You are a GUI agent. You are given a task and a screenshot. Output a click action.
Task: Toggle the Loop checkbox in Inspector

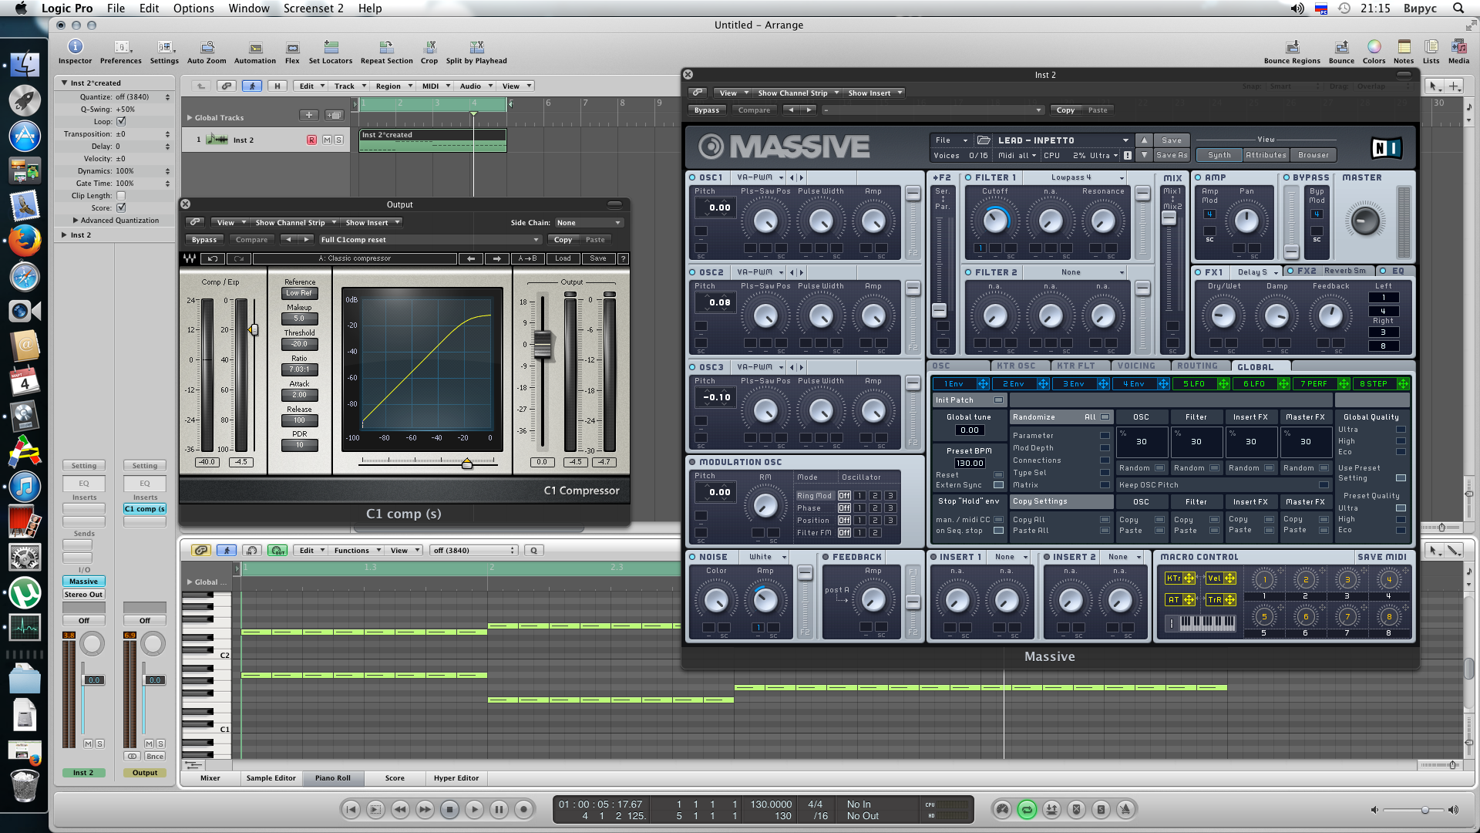[x=121, y=122]
